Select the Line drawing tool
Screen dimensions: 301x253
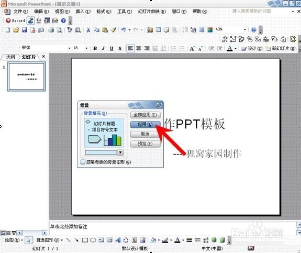tap(68, 240)
